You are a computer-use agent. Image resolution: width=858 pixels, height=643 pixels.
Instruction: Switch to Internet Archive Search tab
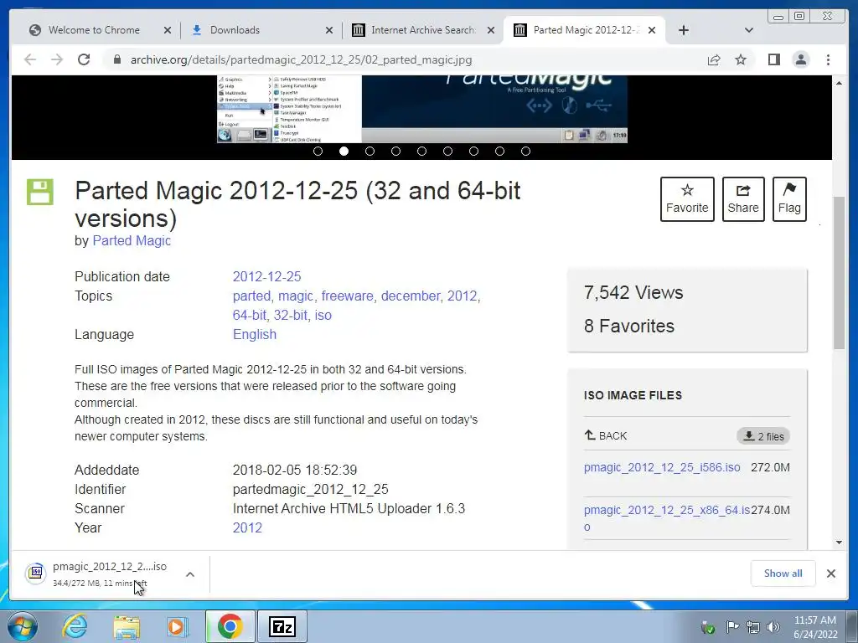422,30
